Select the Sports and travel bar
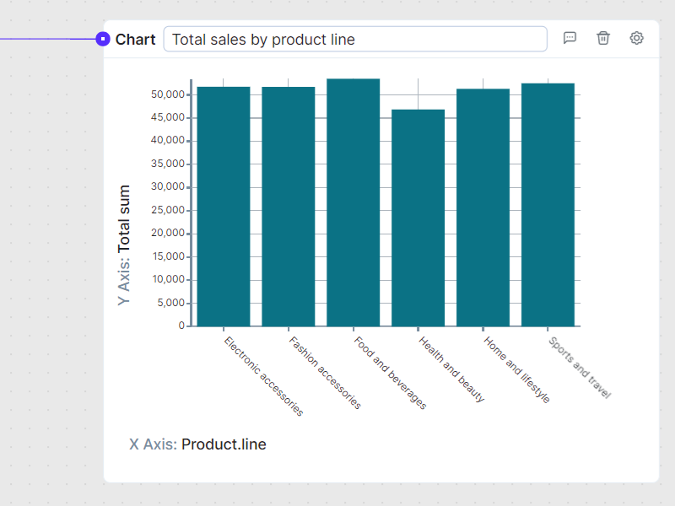Viewport: 675px width, 506px height. 548,205
